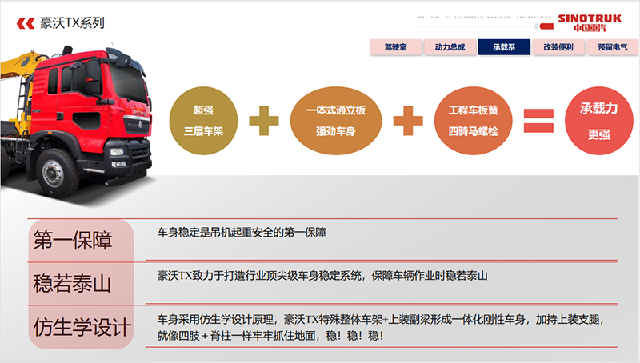Select the 承载系 tab
Screen dimensions: 640x363
(504, 47)
